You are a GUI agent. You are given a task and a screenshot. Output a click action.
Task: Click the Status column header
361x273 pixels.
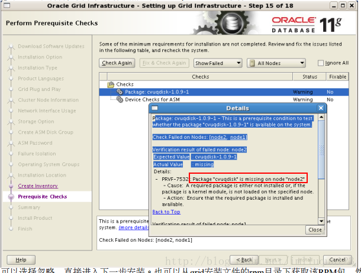(x=310, y=77)
